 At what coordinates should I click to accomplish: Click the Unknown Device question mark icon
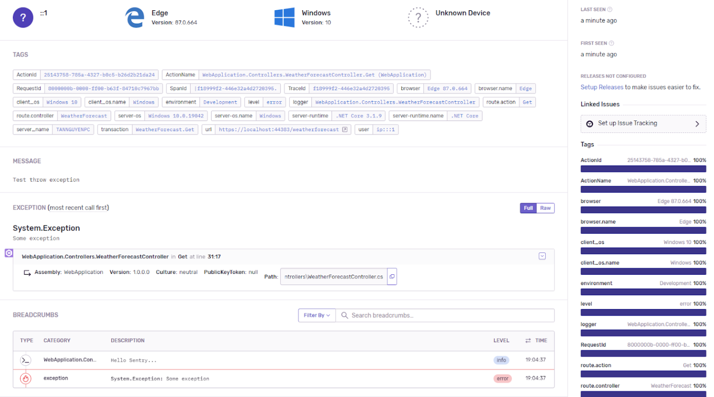click(418, 17)
